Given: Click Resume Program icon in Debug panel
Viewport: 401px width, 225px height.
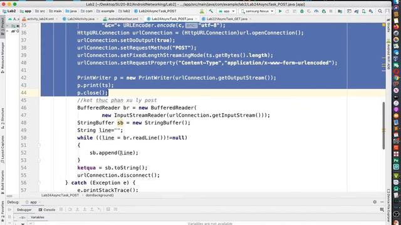Looking at the screenshot, I should click(x=9, y=210).
